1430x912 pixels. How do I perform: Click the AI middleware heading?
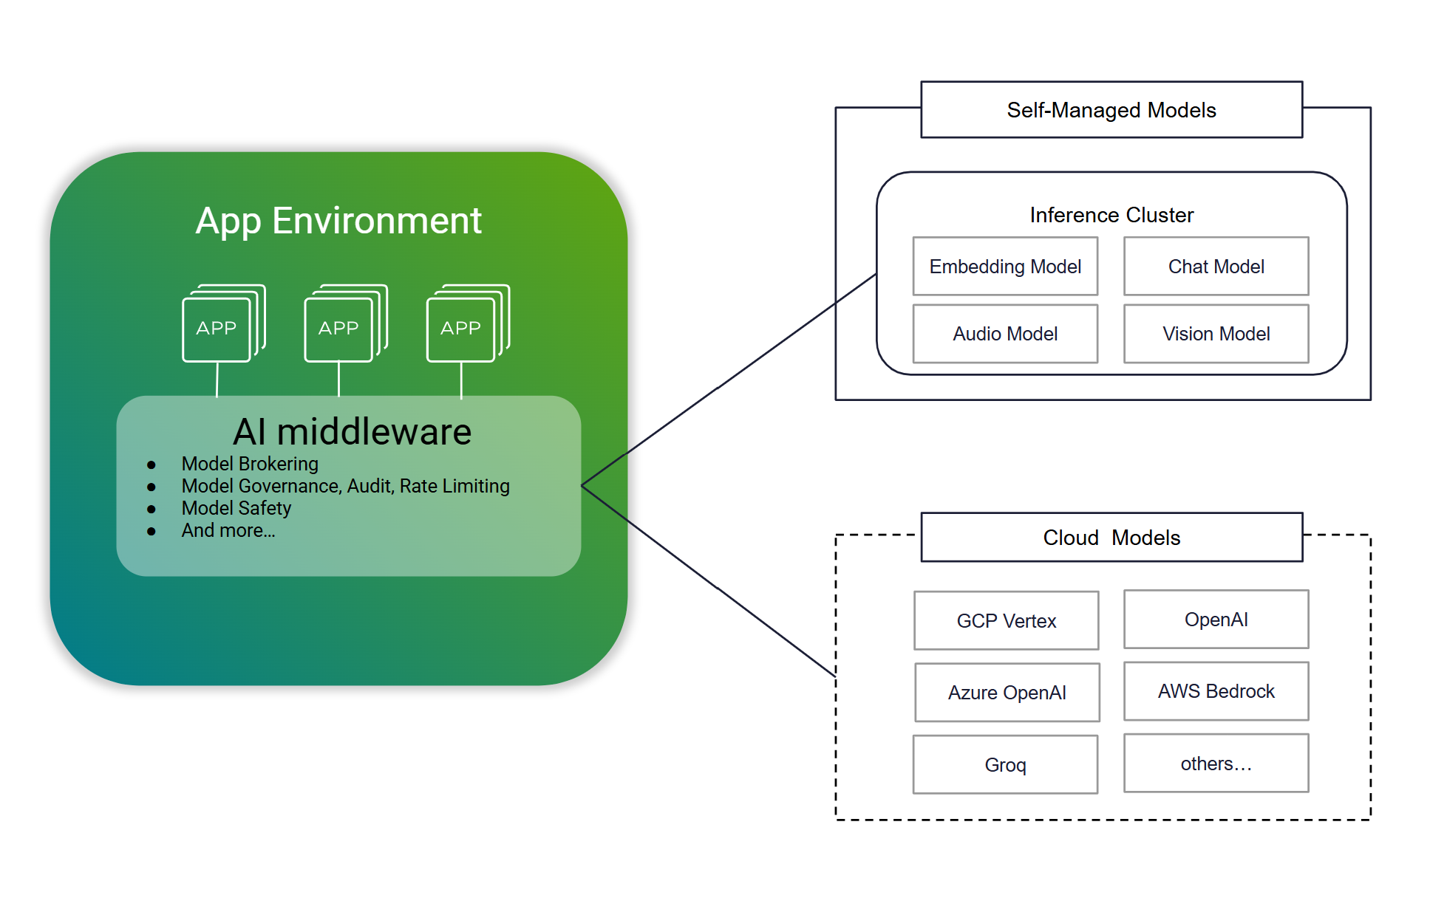tap(352, 432)
